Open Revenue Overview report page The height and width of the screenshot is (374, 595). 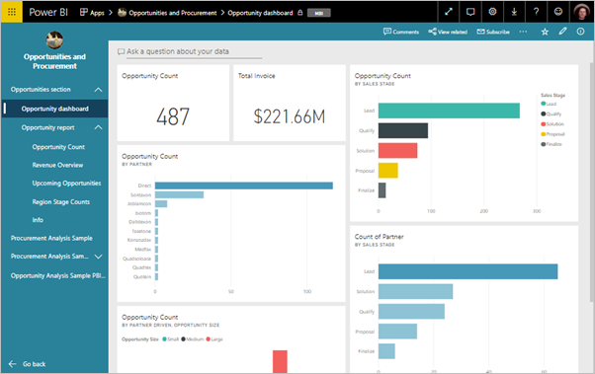(57, 165)
